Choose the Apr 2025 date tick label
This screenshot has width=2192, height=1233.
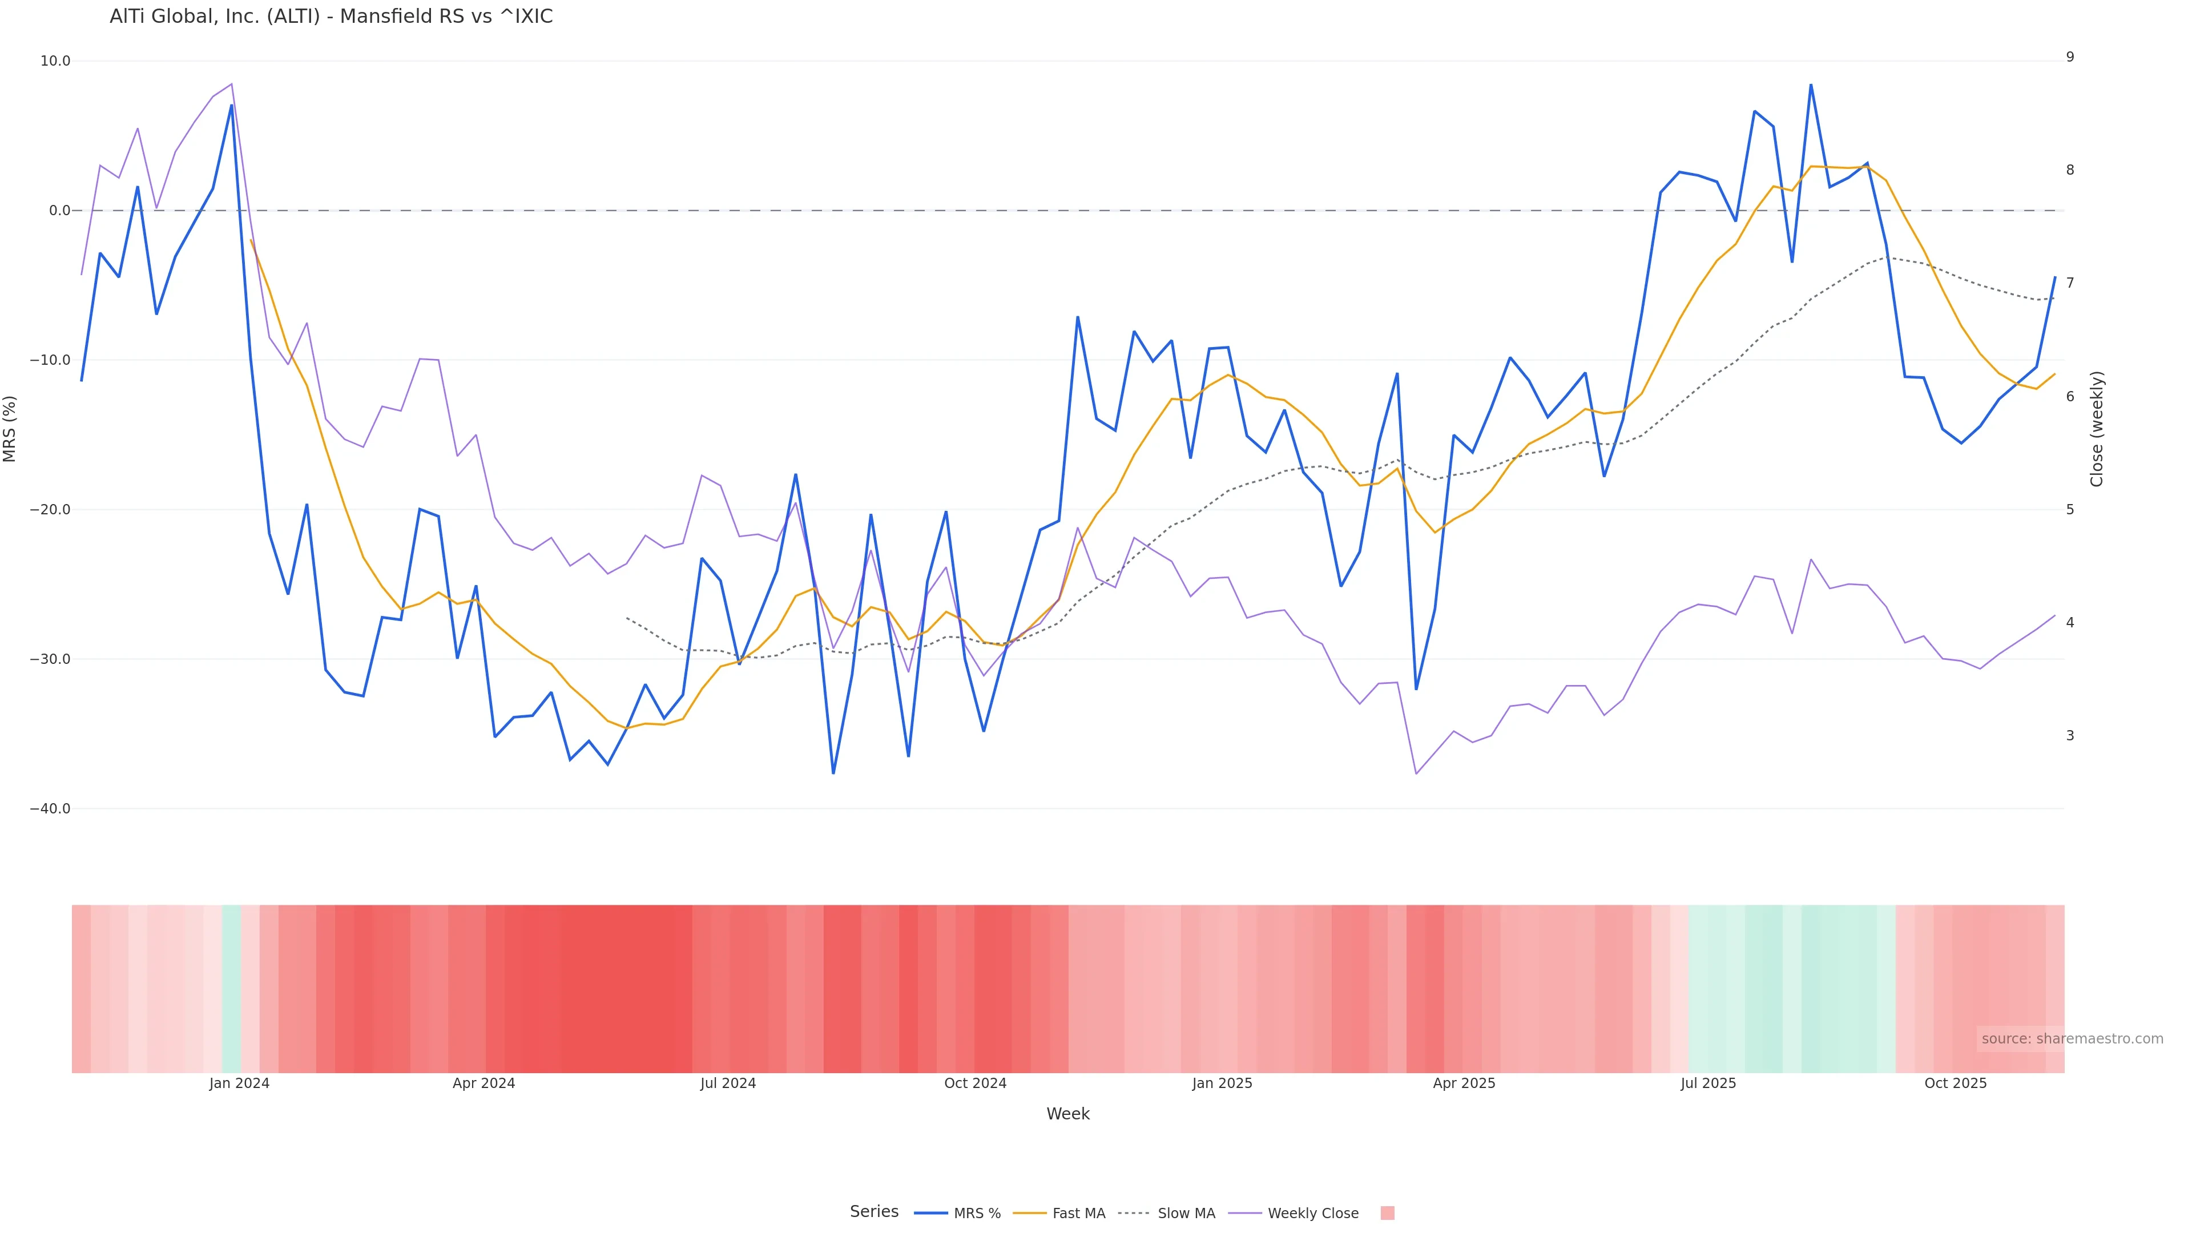1464,1083
